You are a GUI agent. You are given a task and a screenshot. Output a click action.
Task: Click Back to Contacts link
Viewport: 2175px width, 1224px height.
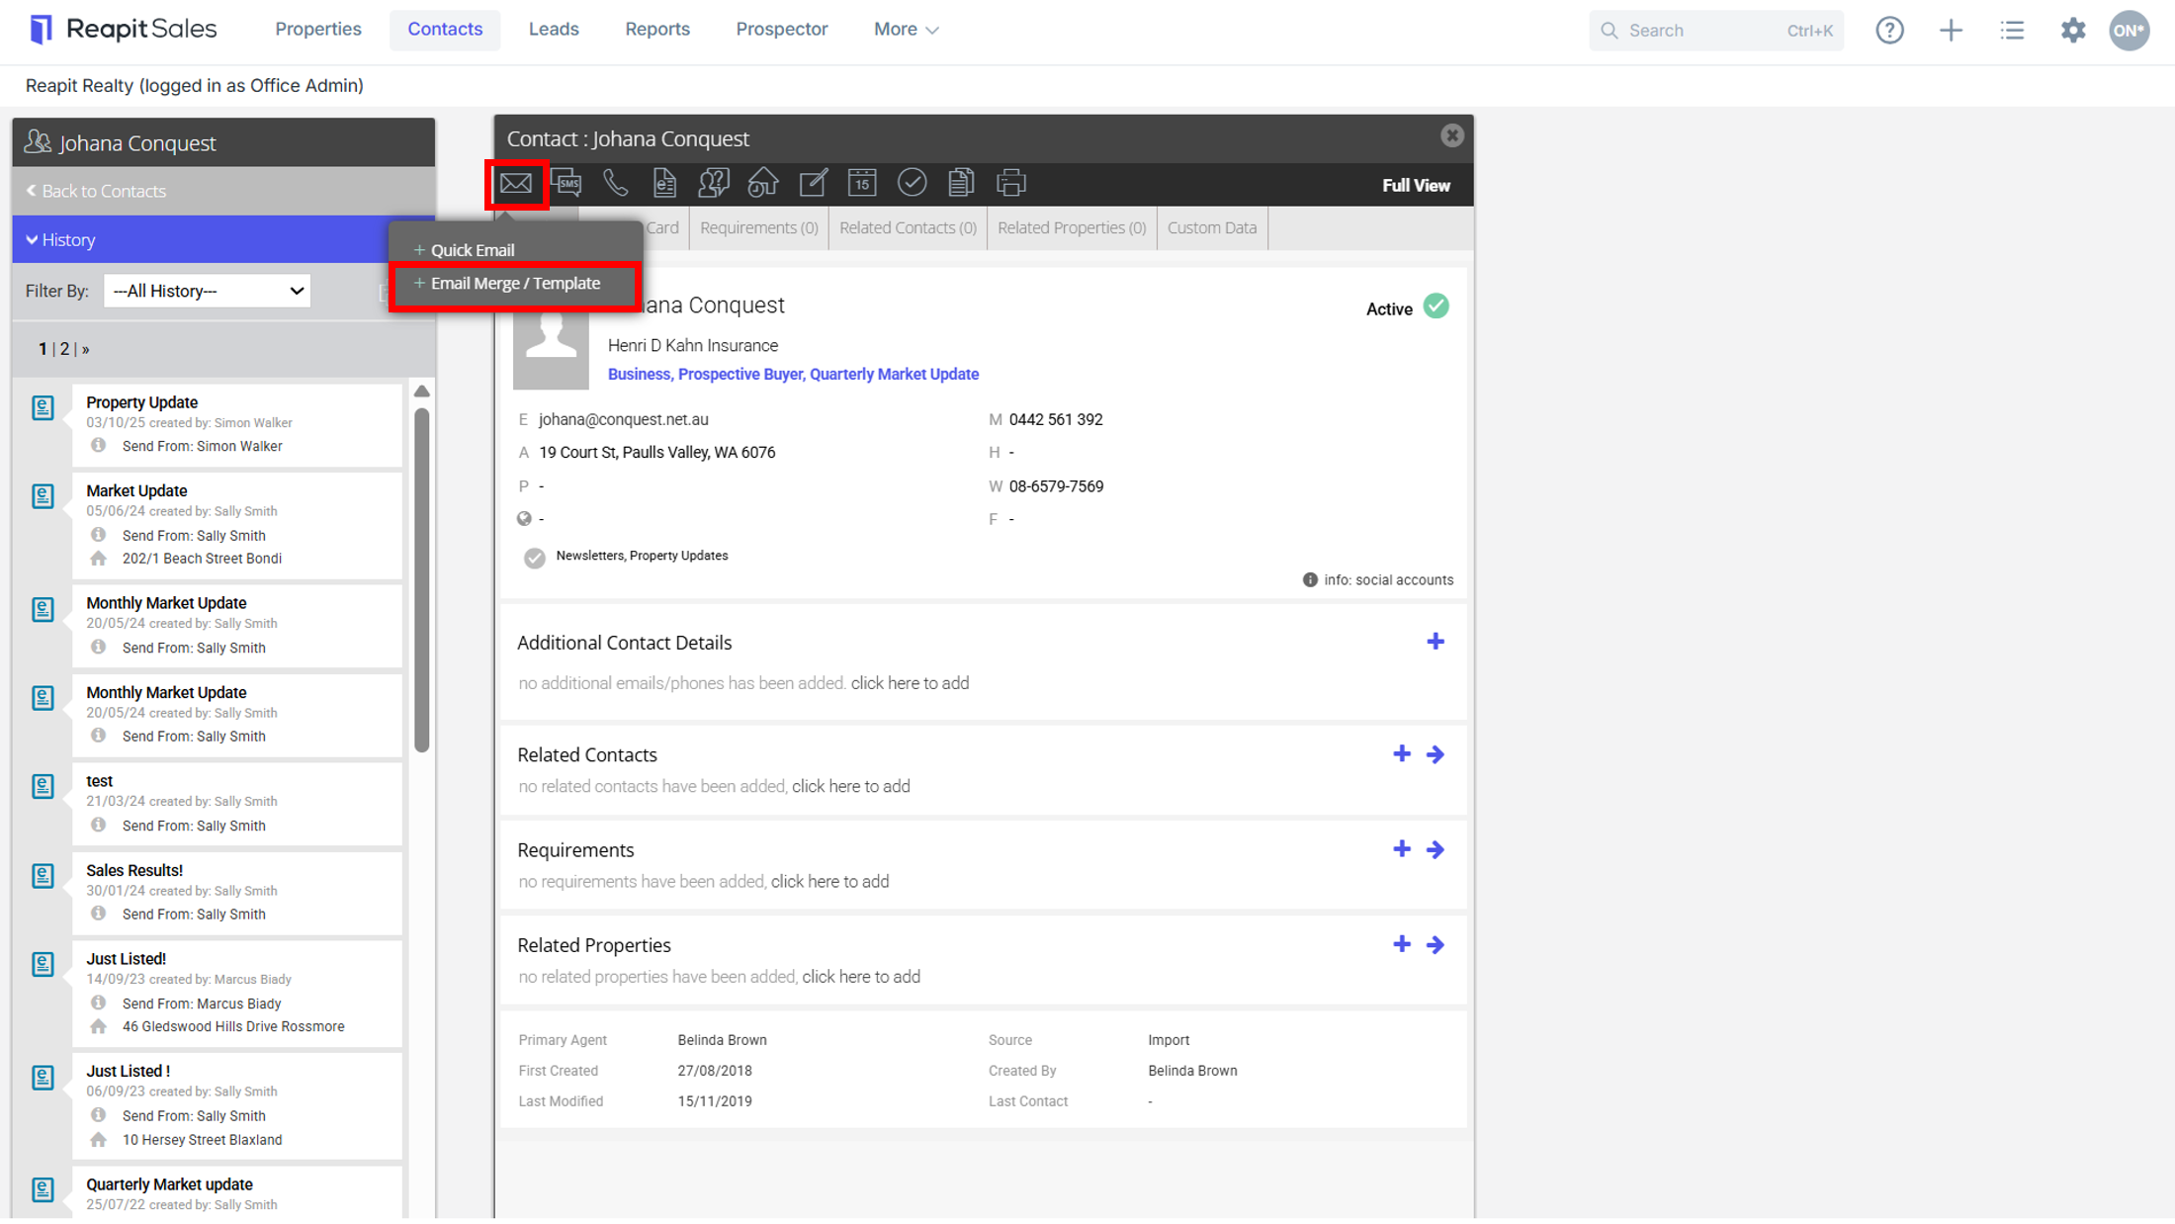(96, 191)
